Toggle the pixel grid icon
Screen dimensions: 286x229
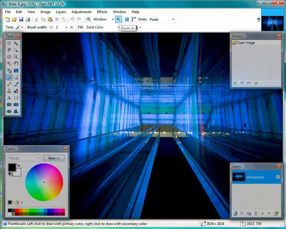pos(127,19)
